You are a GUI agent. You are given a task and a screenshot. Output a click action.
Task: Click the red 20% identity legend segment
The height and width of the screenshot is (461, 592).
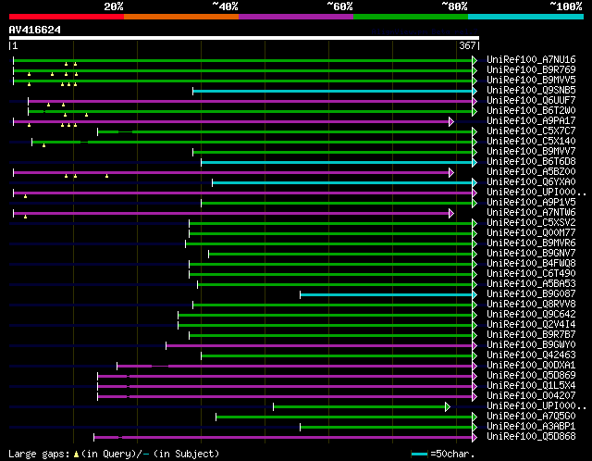[x=67, y=17]
